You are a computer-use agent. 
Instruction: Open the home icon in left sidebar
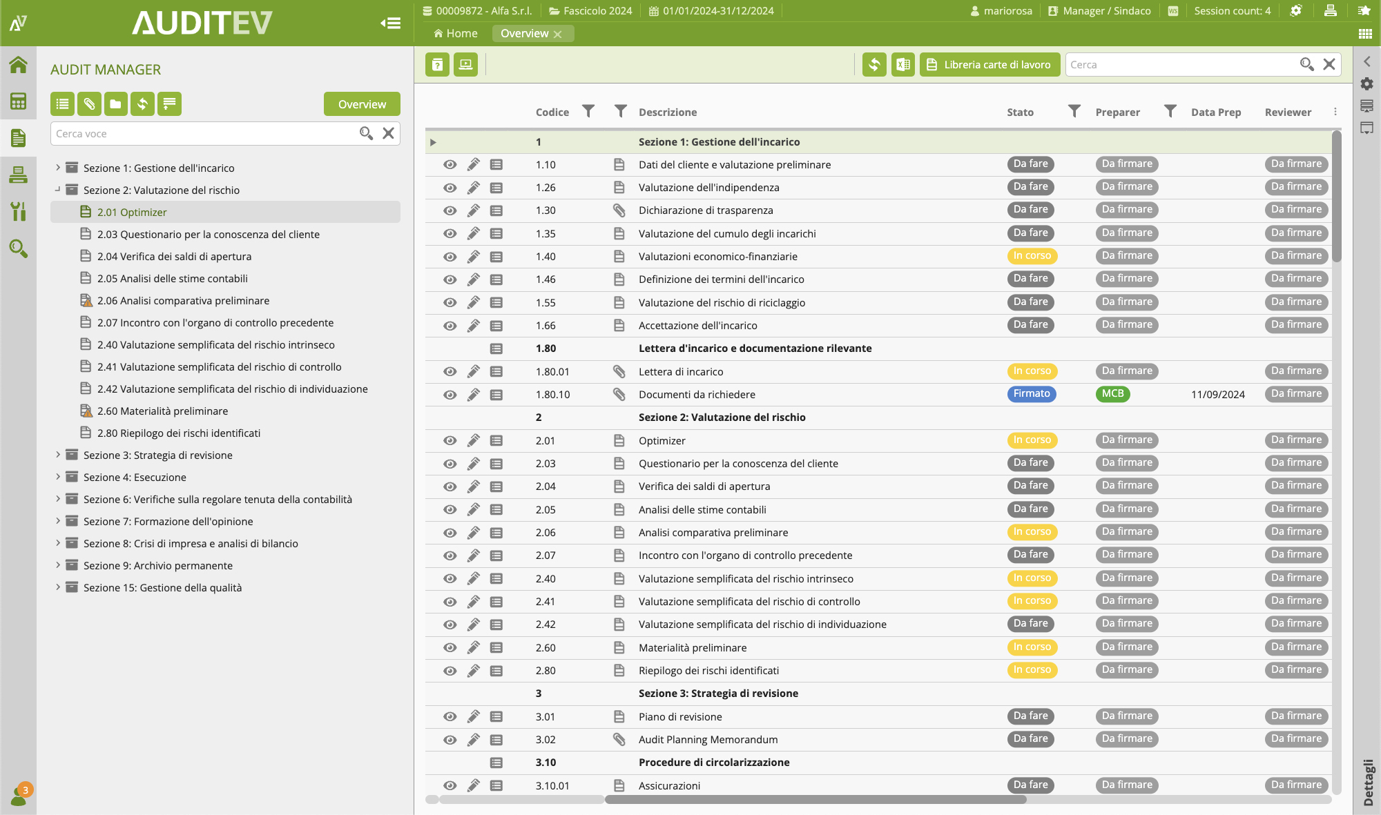click(18, 65)
